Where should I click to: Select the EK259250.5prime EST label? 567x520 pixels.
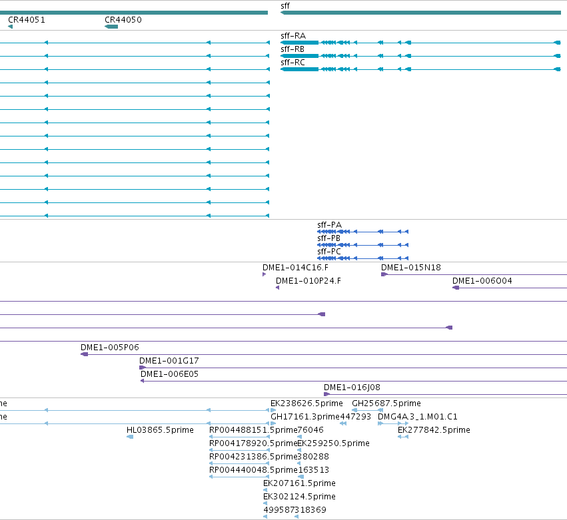pyautogui.click(x=333, y=443)
